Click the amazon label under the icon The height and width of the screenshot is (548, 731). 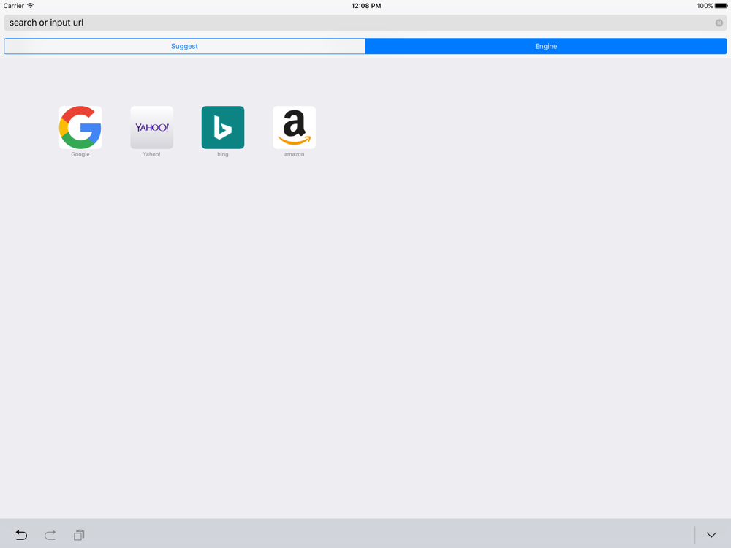tap(294, 154)
